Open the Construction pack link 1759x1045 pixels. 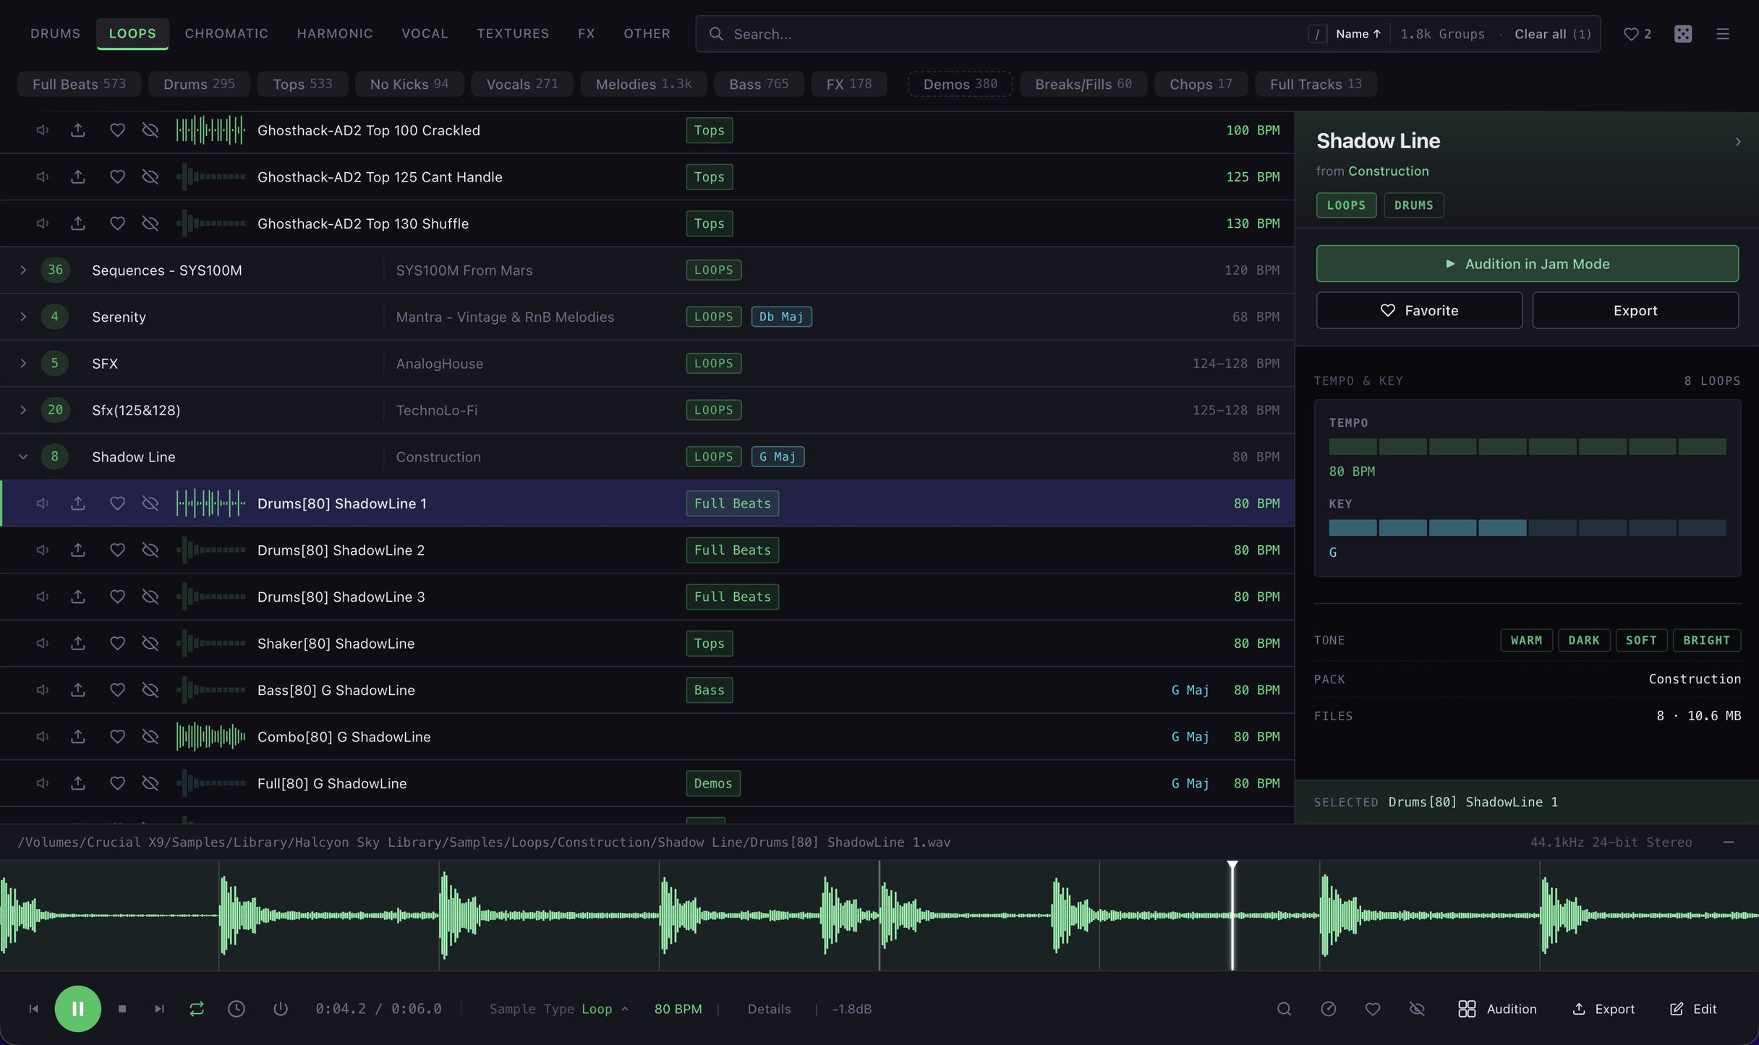pyautogui.click(x=1388, y=171)
